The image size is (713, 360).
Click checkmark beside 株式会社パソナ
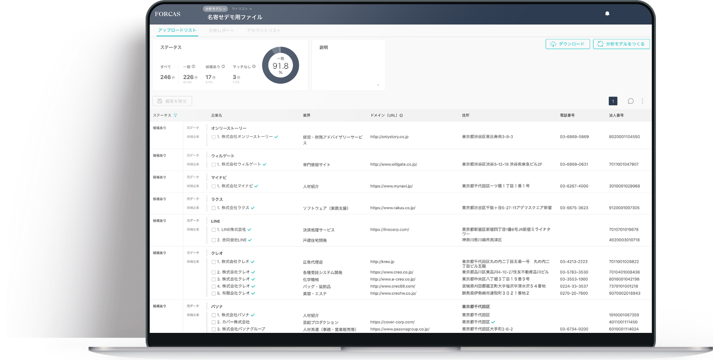pos(253,314)
